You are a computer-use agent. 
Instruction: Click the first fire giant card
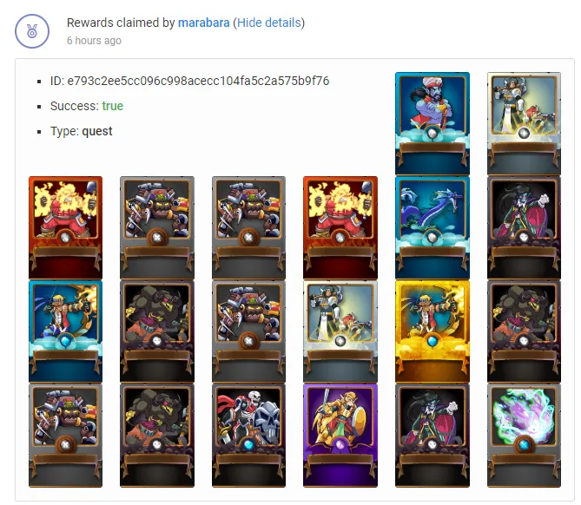click(66, 227)
